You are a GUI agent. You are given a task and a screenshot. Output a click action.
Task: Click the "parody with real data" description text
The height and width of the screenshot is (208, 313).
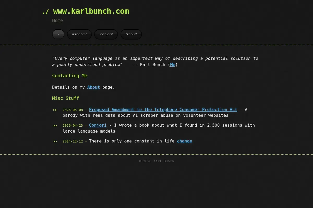(146, 115)
